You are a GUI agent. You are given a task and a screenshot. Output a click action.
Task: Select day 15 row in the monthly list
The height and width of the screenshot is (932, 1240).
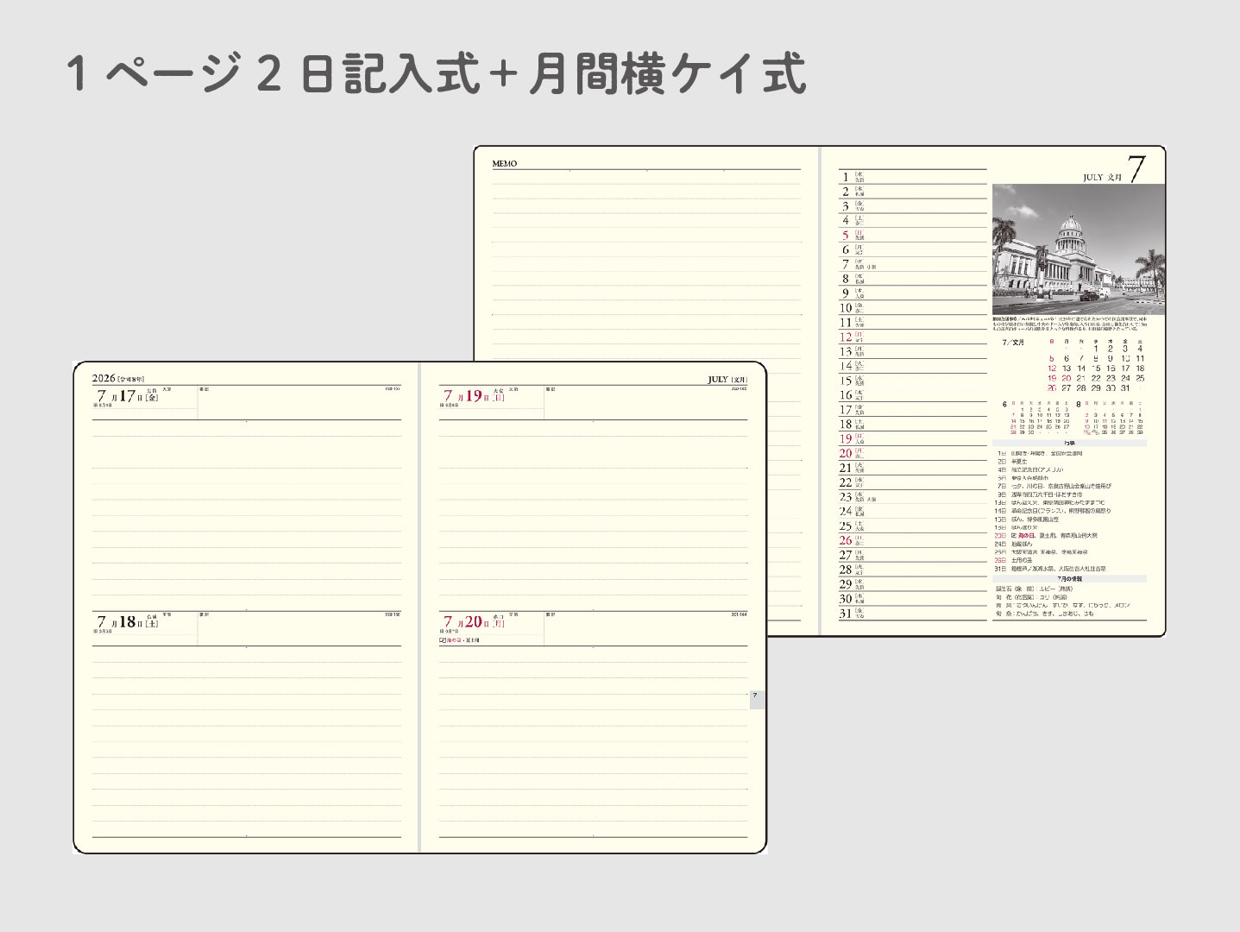point(913,381)
